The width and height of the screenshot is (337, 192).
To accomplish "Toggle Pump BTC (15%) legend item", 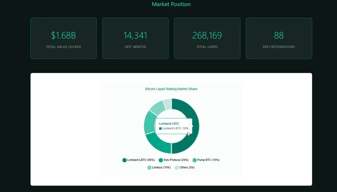I will pyautogui.click(x=206, y=160).
